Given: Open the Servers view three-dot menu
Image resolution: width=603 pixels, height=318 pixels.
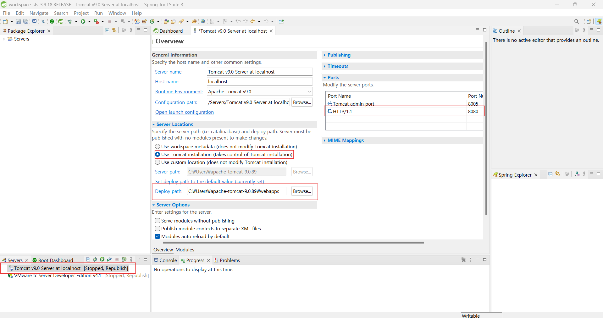Looking at the screenshot, I should [x=131, y=260].
